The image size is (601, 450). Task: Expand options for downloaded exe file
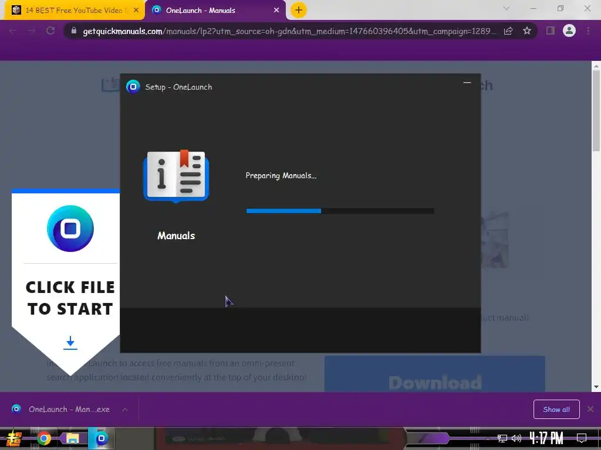125,410
